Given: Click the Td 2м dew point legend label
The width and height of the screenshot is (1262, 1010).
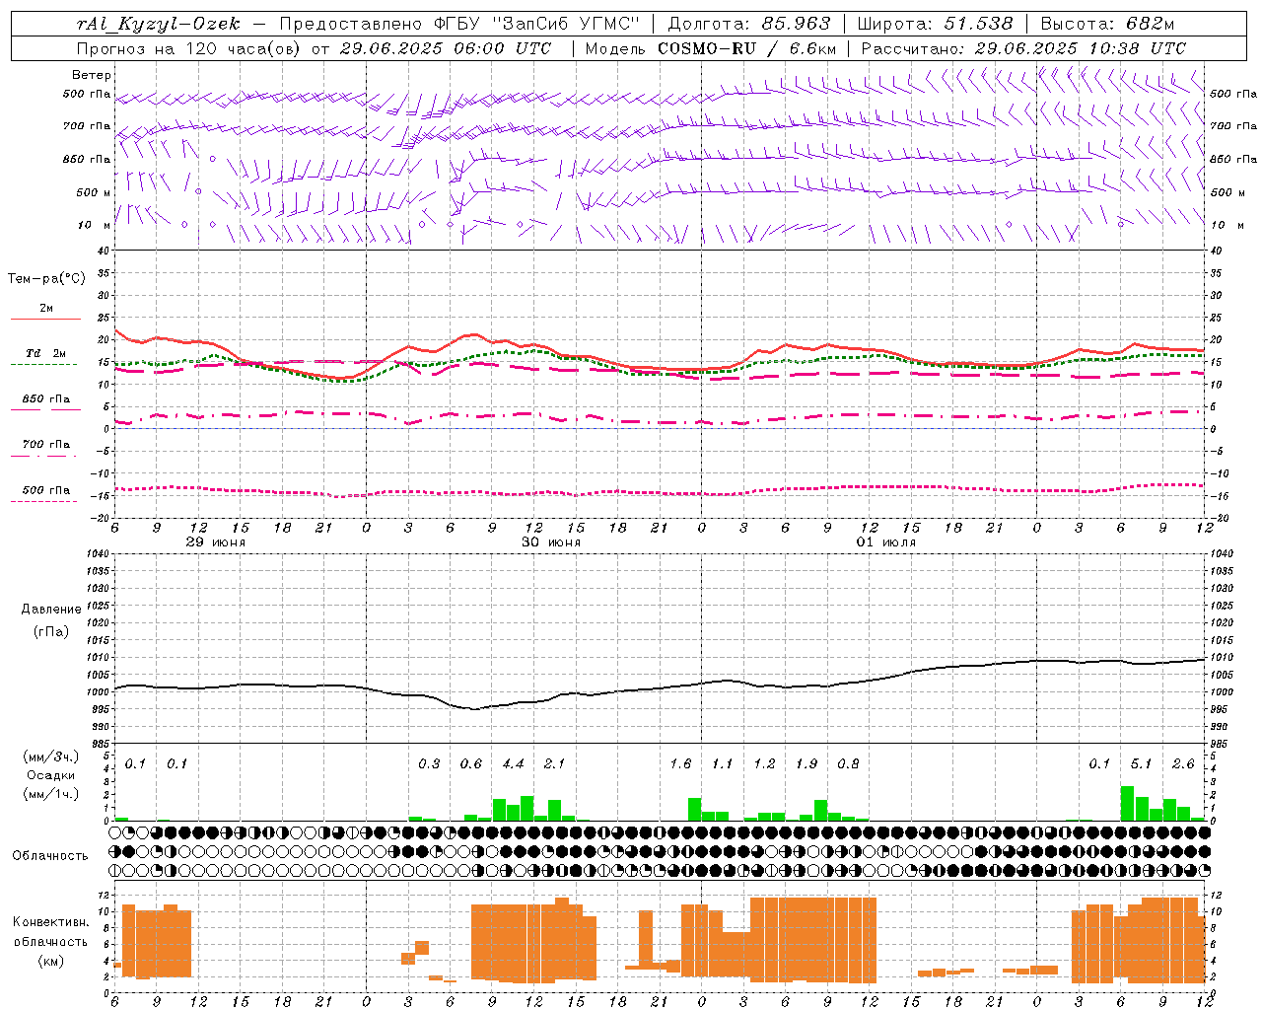Looking at the screenshot, I should [x=46, y=353].
